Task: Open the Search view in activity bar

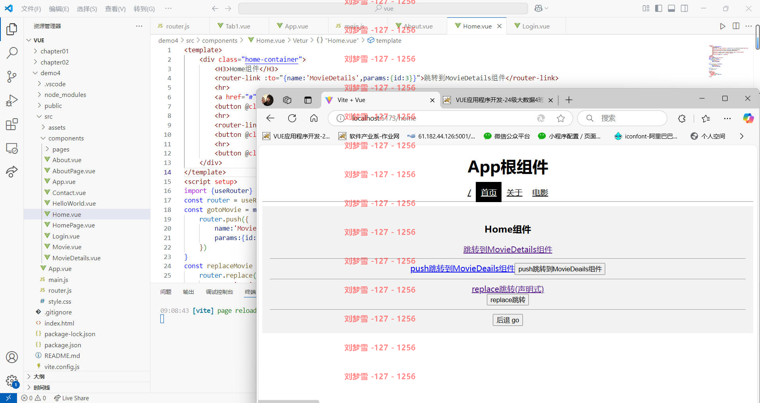Action: click(x=12, y=53)
